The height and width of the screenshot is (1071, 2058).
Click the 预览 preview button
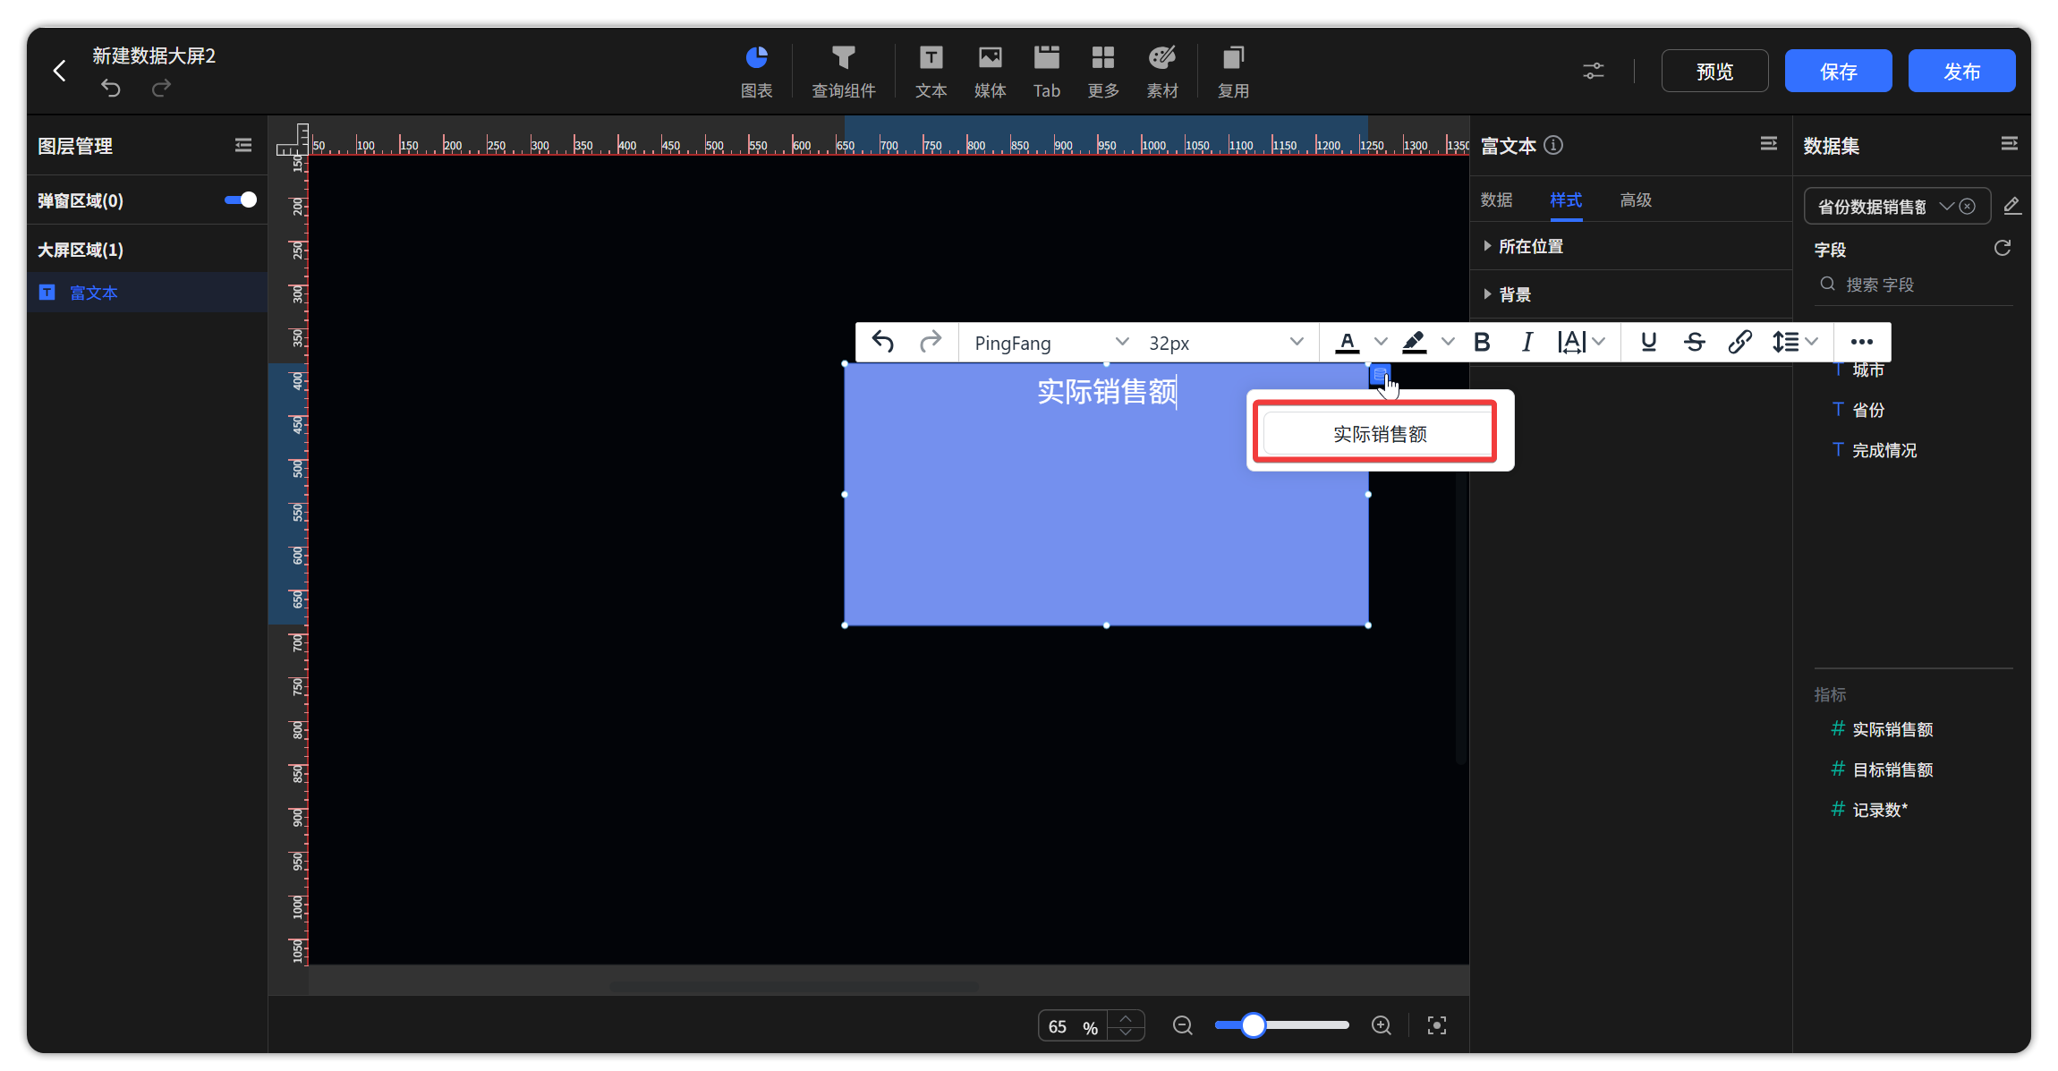click(x=1714, y=71)
